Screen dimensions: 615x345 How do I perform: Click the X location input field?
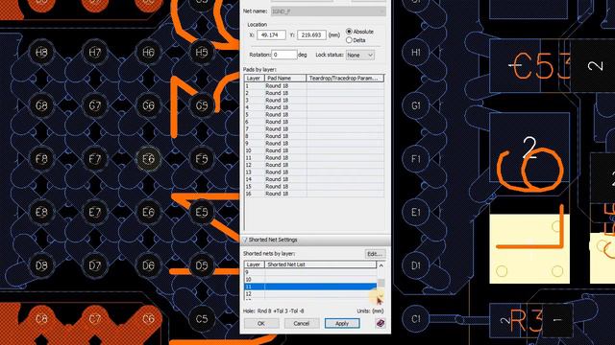271,34
